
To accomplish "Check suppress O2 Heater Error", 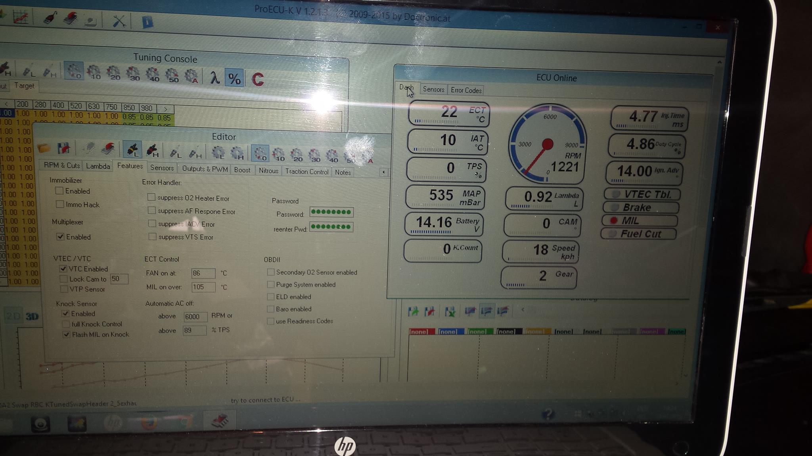I will [x=151, y=197].
